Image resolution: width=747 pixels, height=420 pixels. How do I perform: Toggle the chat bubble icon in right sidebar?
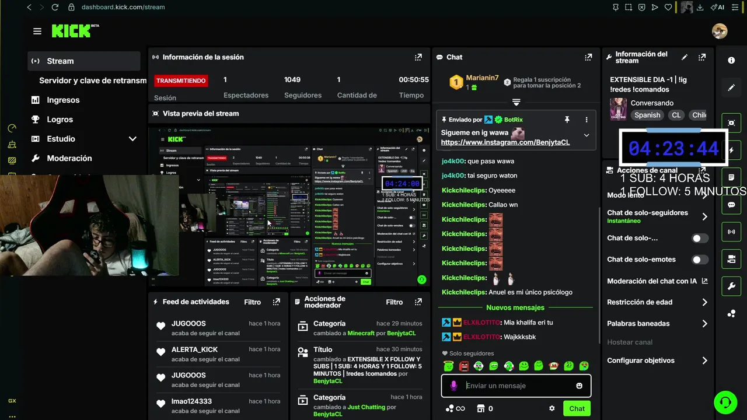click(731, 205)
